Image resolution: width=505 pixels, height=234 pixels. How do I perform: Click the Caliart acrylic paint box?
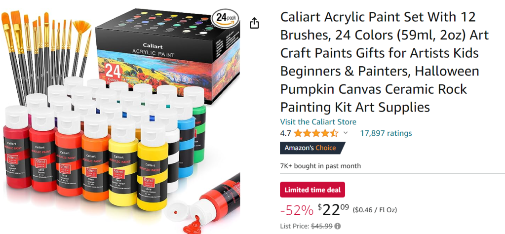(167, 56)
